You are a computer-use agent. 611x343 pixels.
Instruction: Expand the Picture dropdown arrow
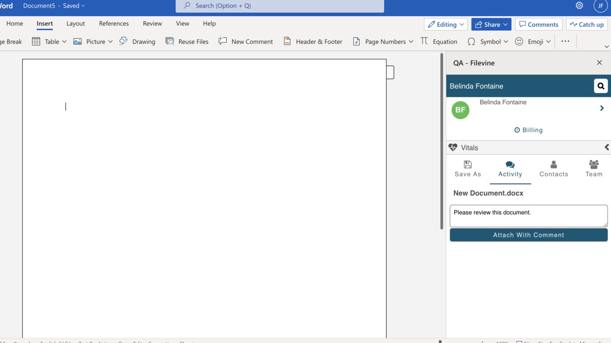[110, 42]
